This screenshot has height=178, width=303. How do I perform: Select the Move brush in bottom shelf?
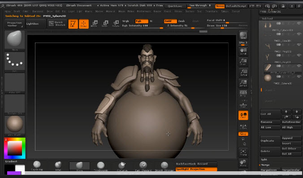(79, 166)
